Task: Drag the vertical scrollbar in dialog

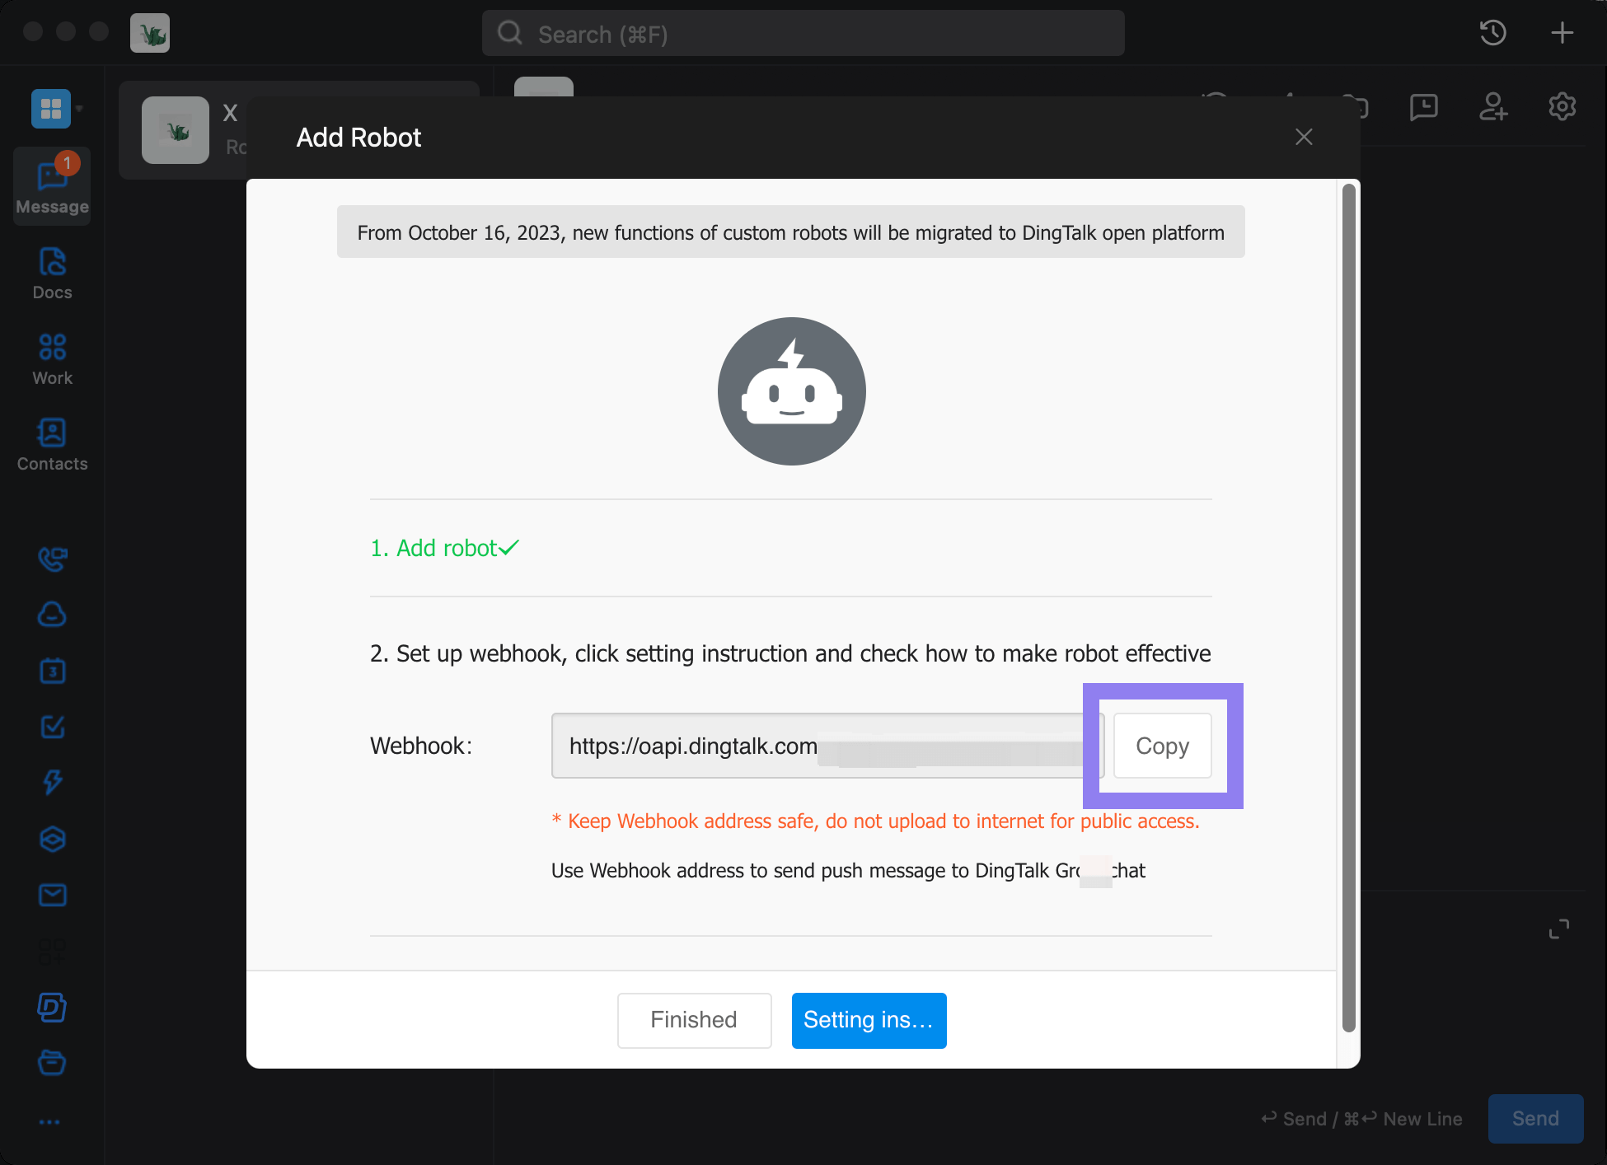Action: 1347,611
